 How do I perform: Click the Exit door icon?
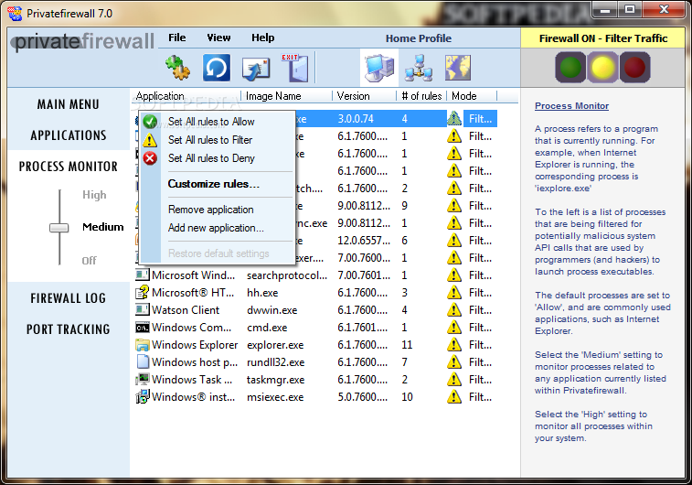coord(294,68)
